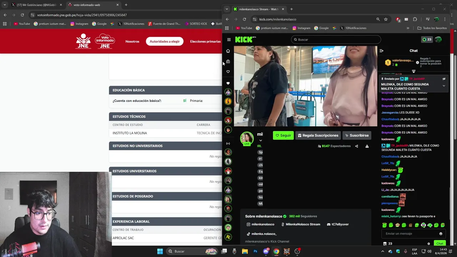Click the streamer's LIVE avatar
457x257 pixels.
click(x=247, y=138)
